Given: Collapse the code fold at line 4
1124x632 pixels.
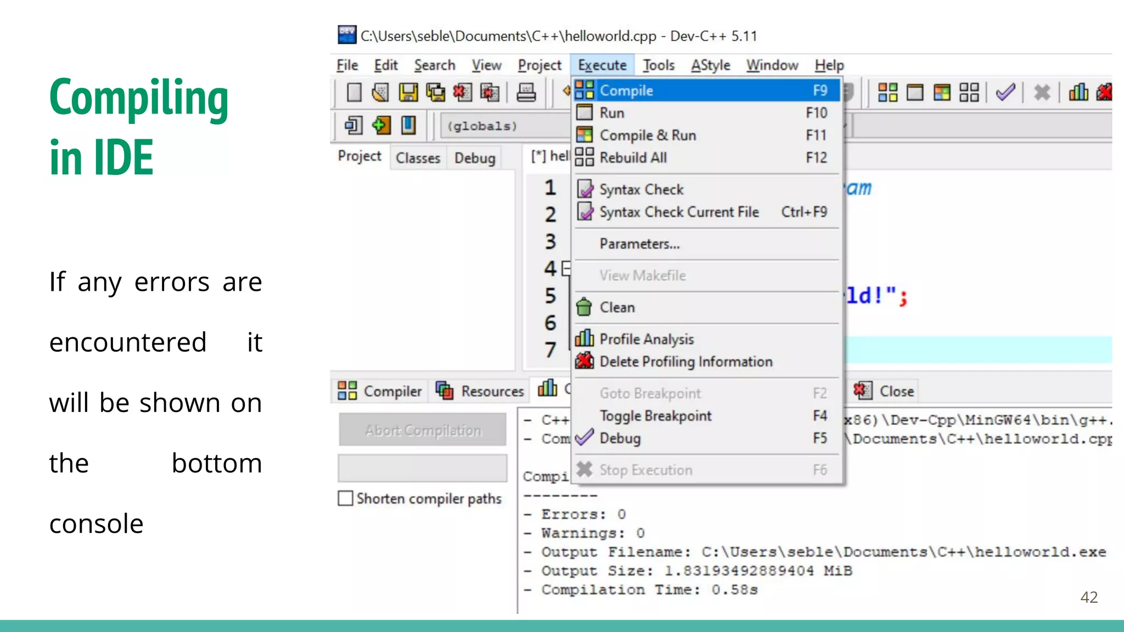Looking at the screenshot, I should pos(566,268).
